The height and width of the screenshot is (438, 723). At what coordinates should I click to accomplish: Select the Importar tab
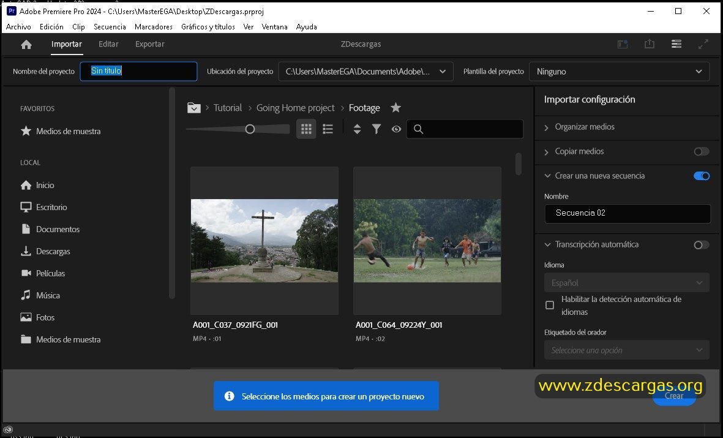point(66,44)
